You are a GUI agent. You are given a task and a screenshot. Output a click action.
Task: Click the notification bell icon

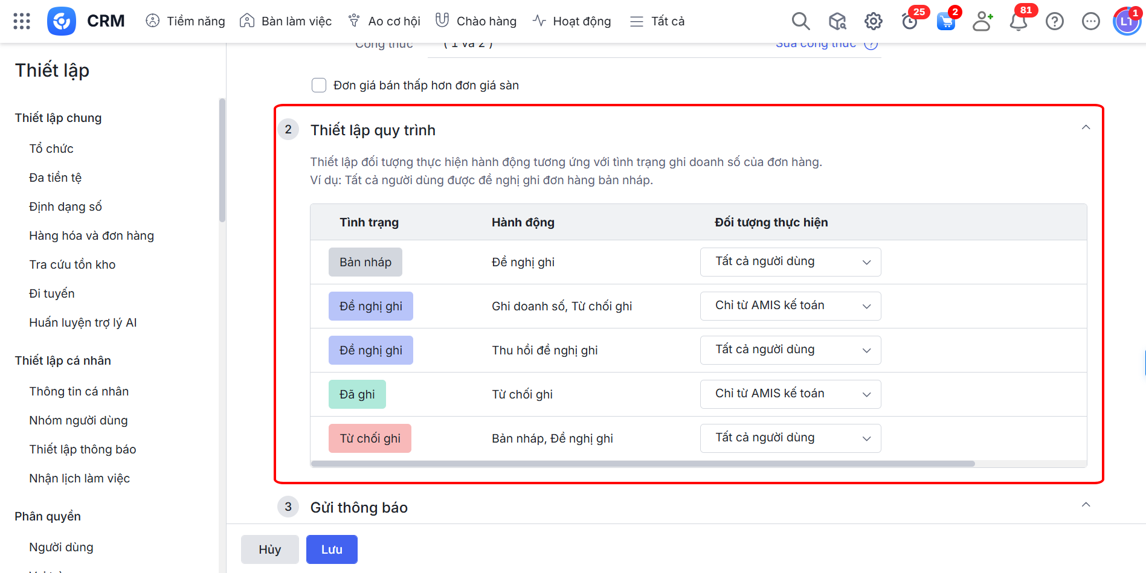1019,22
